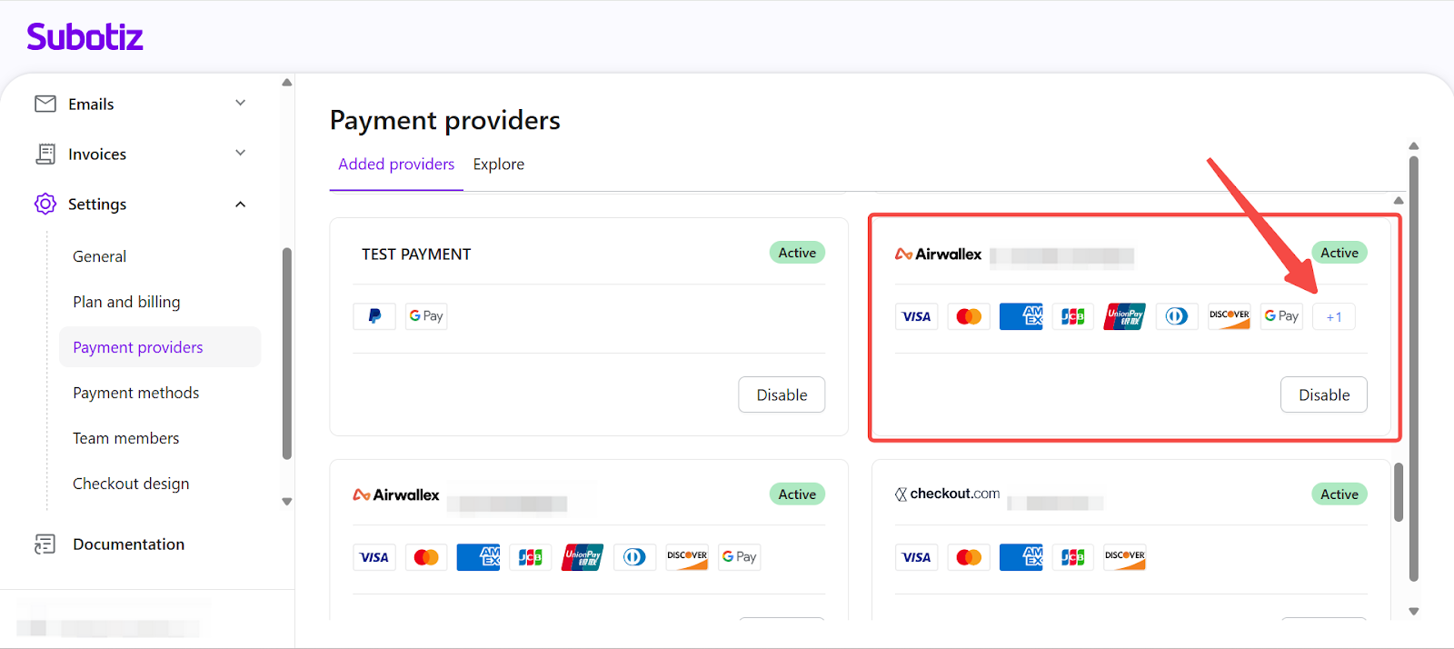The height and width of the screenshot is (649, 1454).
Task: Click UnionPay icon in highlighted Airwallex card
Action: (1124, 316)
